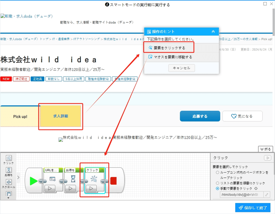Viewport: 275px width, 214px height.
Task: Expand the tool palette side arrow
Action: tap(18, 177)
